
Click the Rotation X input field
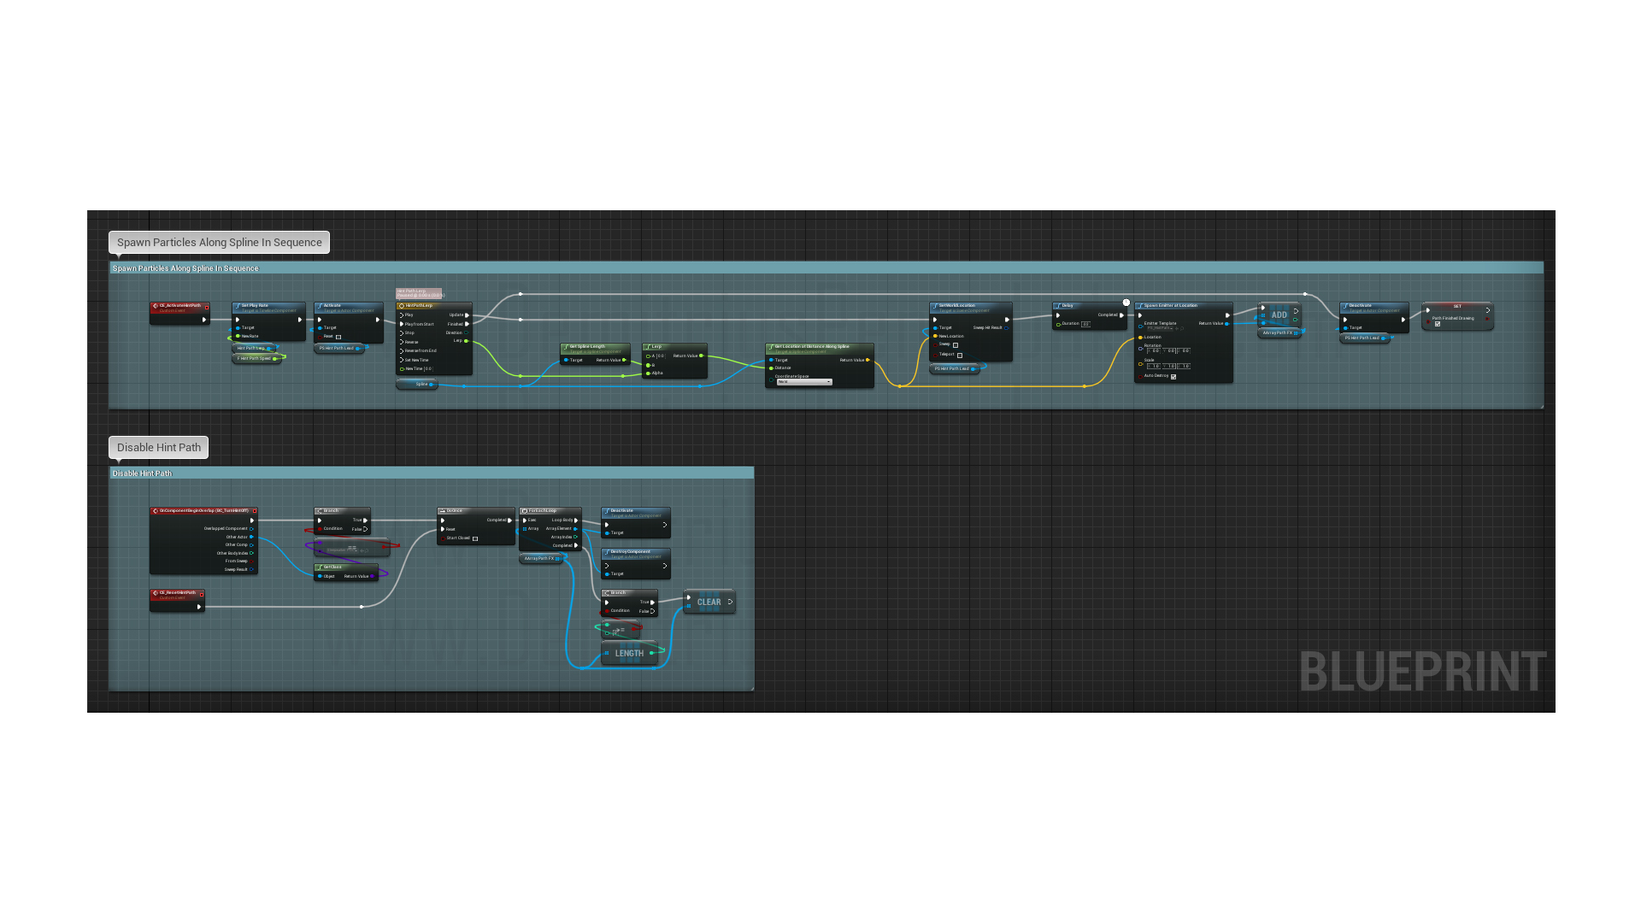point(1156,351)
